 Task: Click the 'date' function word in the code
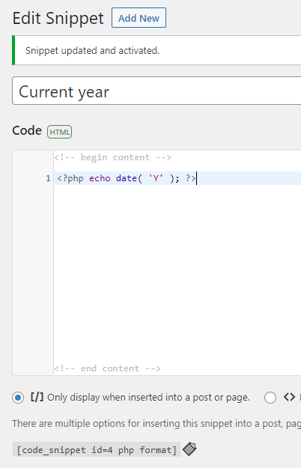point(127,178)
